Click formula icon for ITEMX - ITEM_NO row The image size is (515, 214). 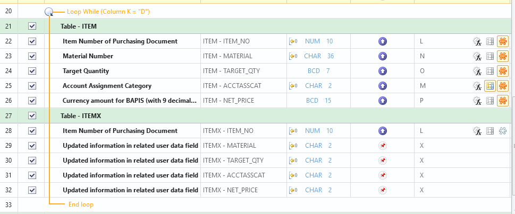click(x=477, y=130)
